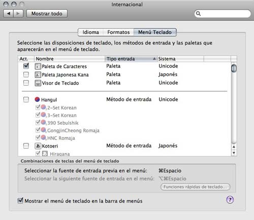
Task: Select the Kotoeri row name
Action: click(50, 146)
